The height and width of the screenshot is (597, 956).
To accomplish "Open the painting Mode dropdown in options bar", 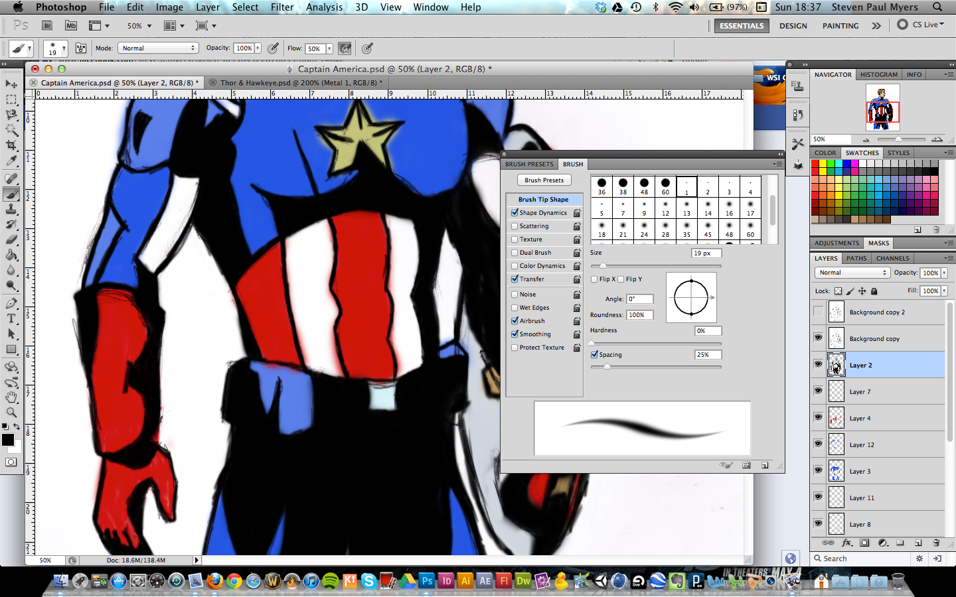I will (157, 48).
